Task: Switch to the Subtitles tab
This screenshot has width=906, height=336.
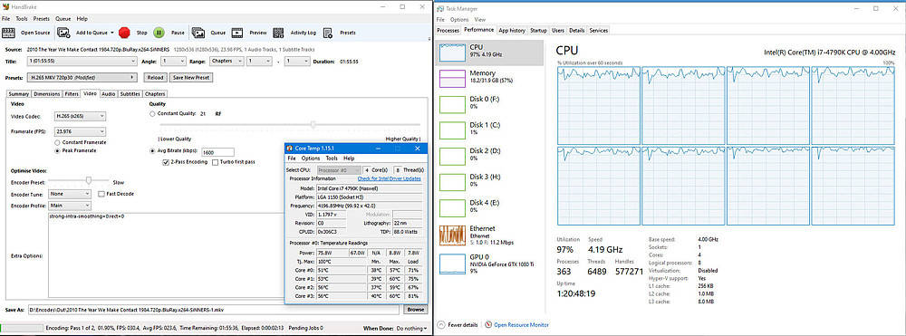Action: click(x=130, y=93)
